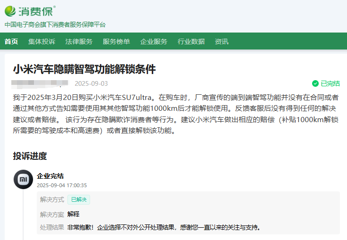Viewport: 347px width, 240px height.
Task: Click the 企业完结 progress entry title
Action: 50,176
